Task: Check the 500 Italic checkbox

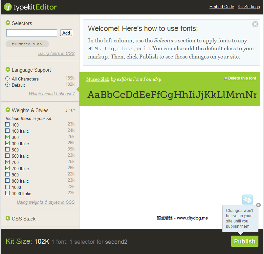Action: [x=8, y=156]
